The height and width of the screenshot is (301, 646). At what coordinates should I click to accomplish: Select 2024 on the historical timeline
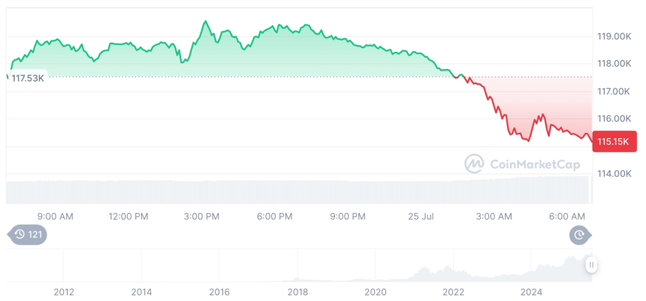[x=531, y=291]
